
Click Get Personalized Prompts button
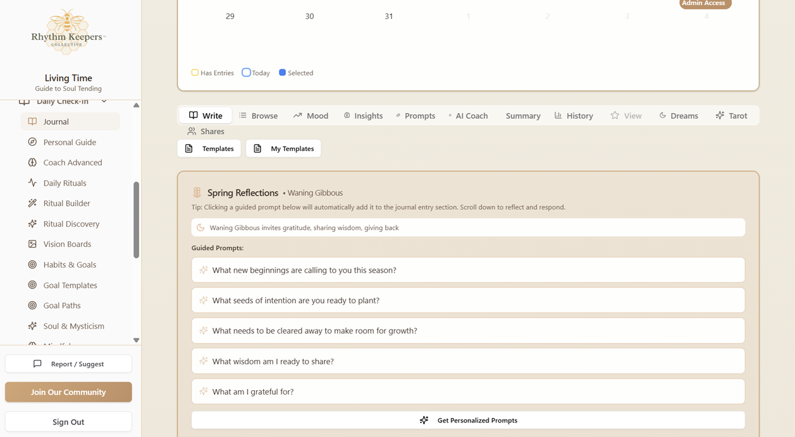coord(468,420)
